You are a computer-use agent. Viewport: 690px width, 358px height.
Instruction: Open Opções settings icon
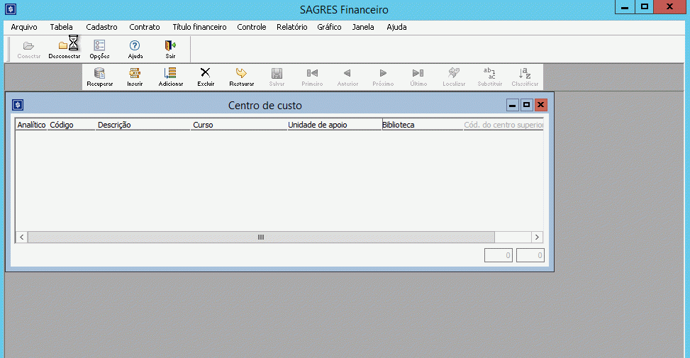[x=99, y=47]
